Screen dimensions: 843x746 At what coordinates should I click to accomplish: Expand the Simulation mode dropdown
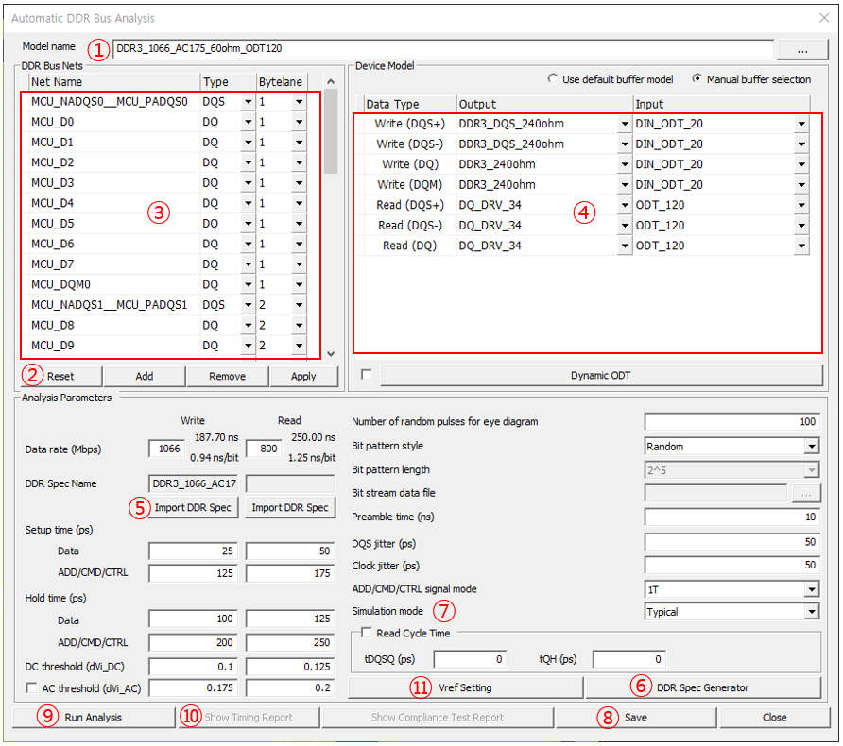tap(812, 612)
